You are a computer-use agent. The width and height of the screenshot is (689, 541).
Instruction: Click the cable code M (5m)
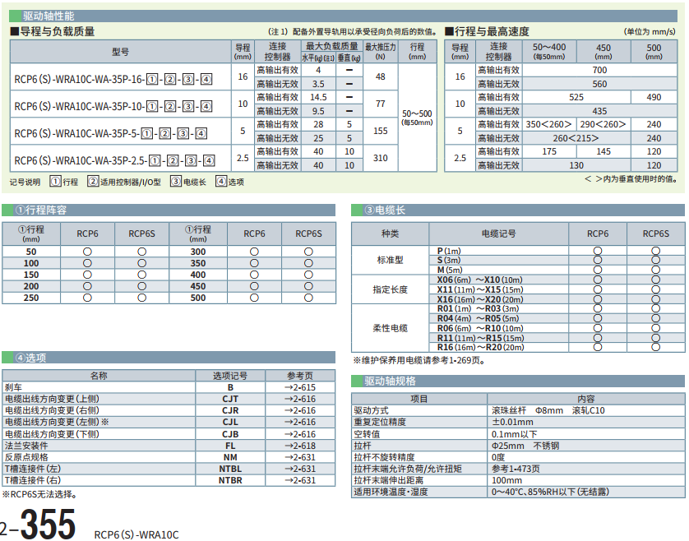click(x=450, y=270)
